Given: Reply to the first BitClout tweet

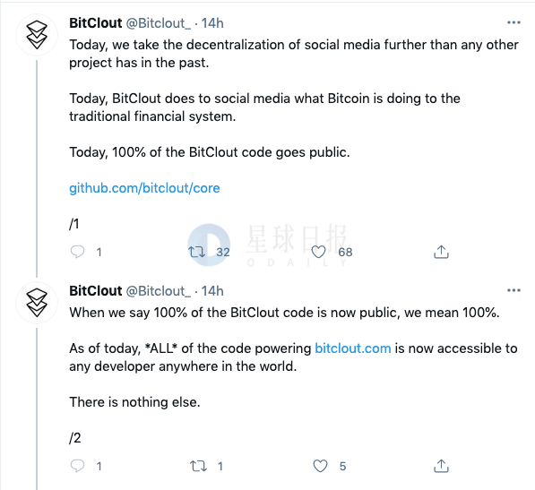Looking at the screenshot, I should pyautogui.click(x=77, y=252).
